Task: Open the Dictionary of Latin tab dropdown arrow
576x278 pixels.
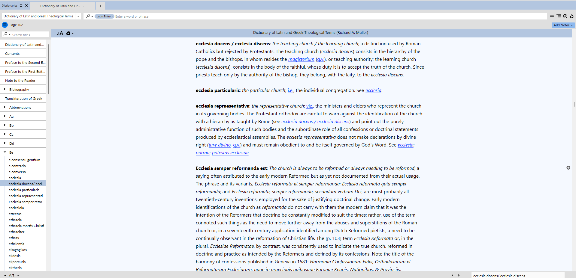Action: 83,6
